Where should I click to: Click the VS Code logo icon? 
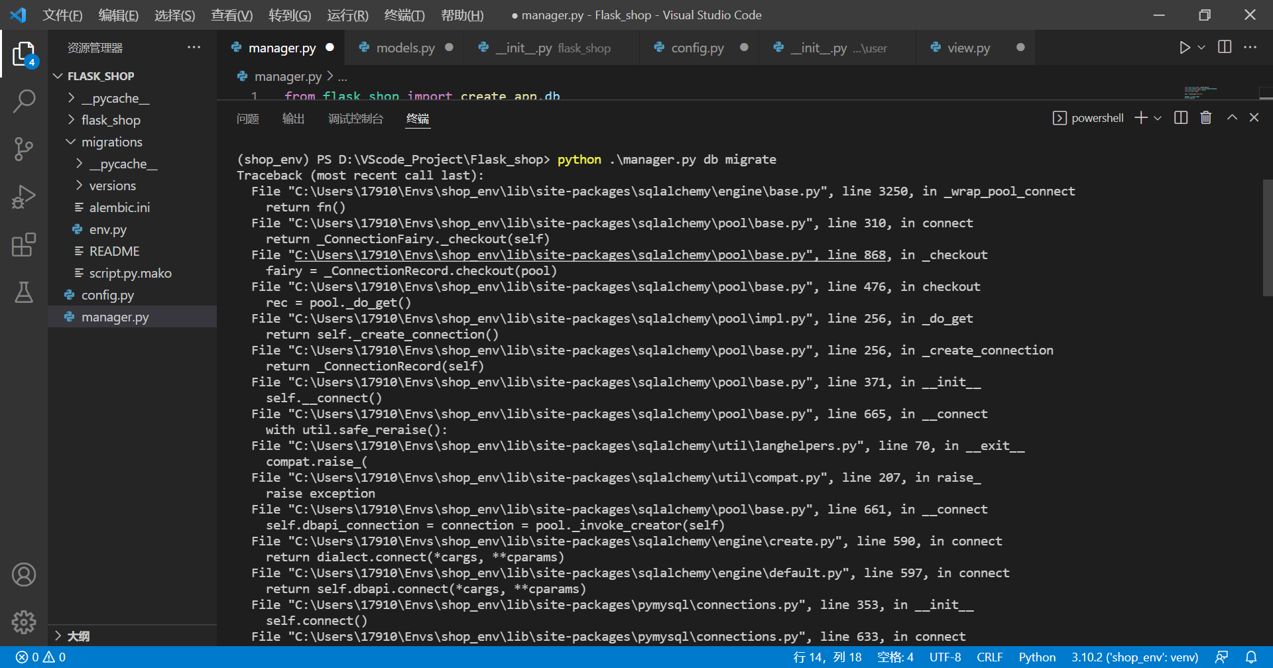pyautogui.click(x=19, y=15)
